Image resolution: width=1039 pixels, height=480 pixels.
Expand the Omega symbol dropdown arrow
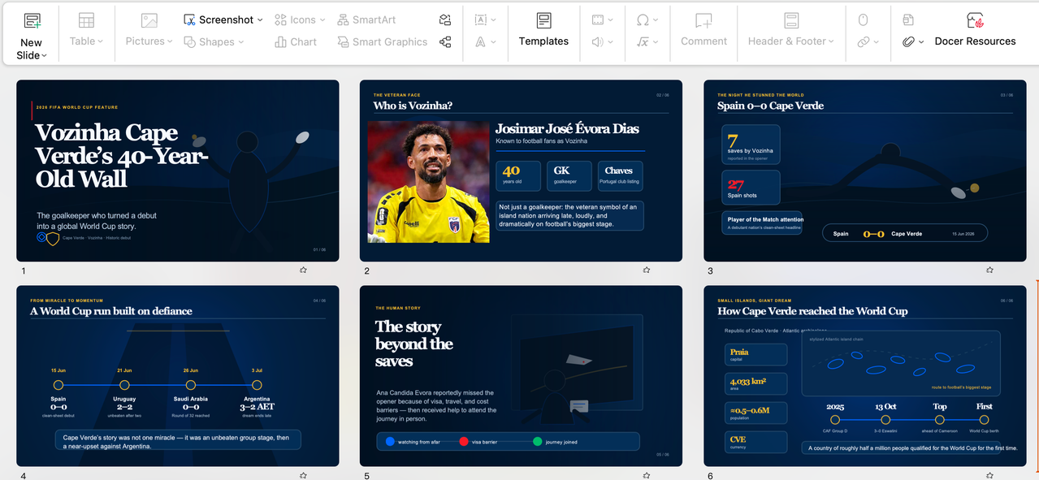[x=656, y=20]
